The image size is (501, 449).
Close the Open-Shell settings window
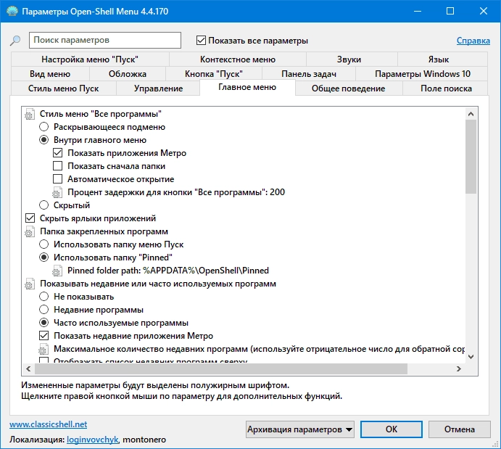click(484, 11)
